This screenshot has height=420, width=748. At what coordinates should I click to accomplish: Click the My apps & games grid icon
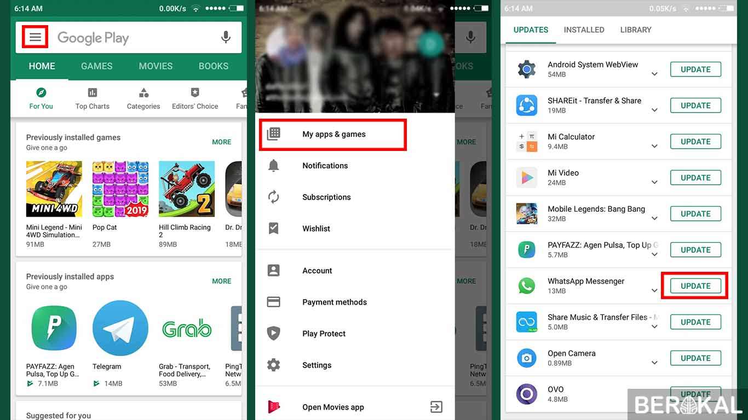pos(274,134)
